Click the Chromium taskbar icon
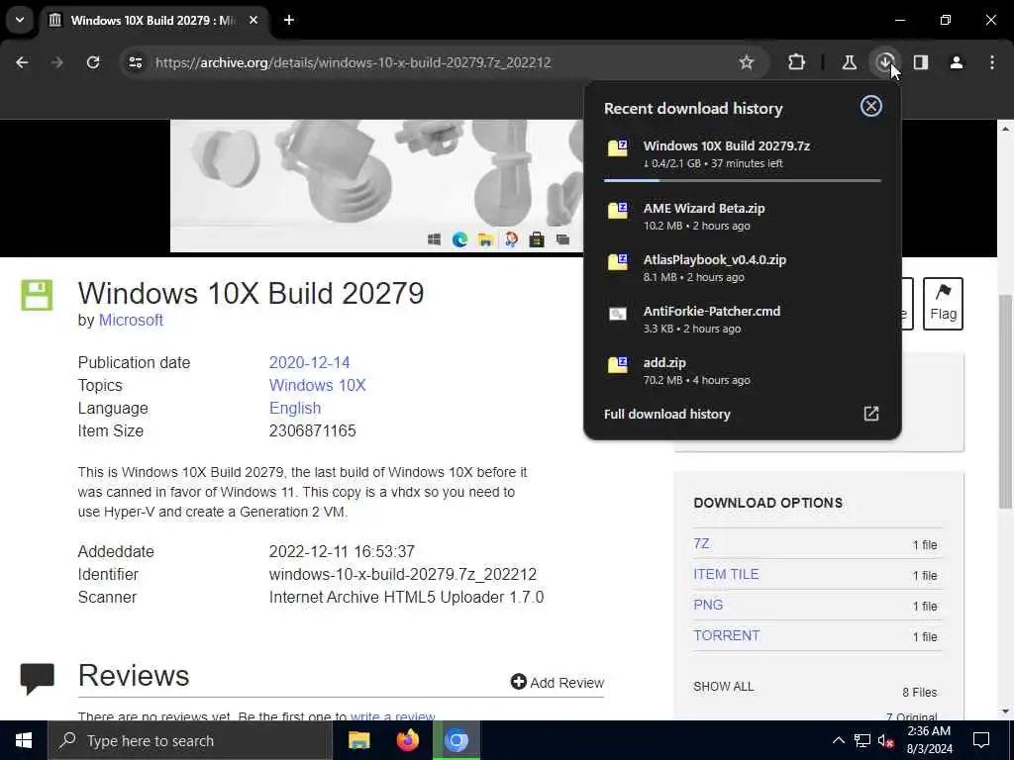 pos(456,740)
